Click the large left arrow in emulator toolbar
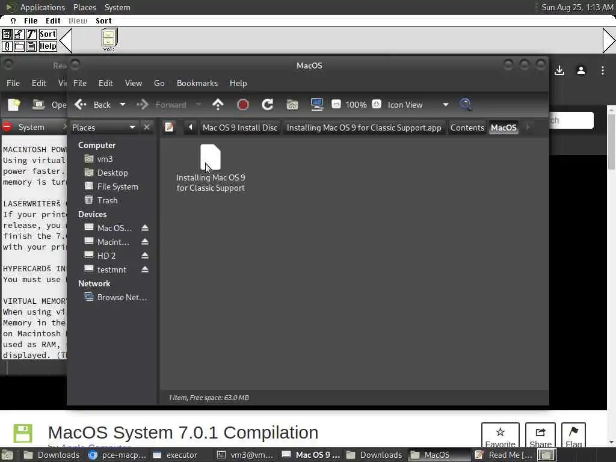The height and width of the screenshot is (462, 616). 66,40
